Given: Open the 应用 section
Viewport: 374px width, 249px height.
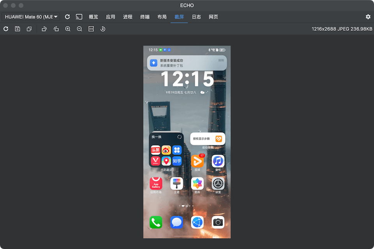Looking at the screenshot, I should (x=110, y=17).
